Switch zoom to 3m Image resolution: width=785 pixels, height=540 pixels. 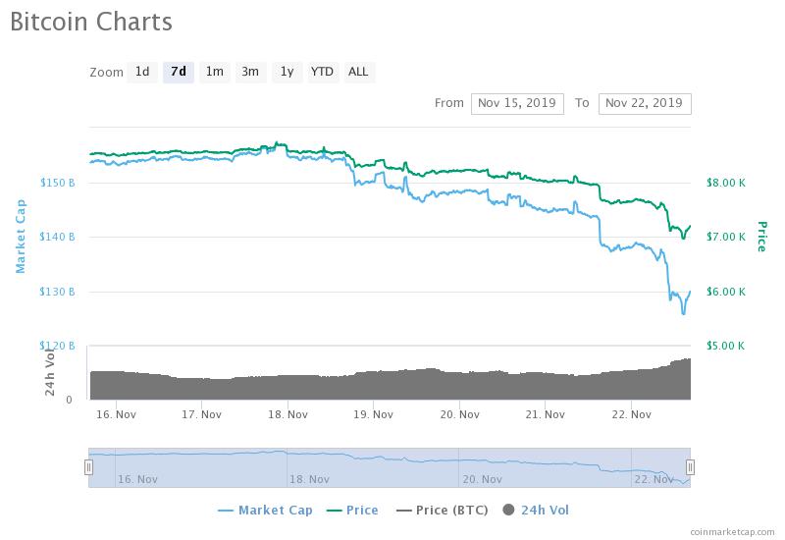tap(250, 72)
